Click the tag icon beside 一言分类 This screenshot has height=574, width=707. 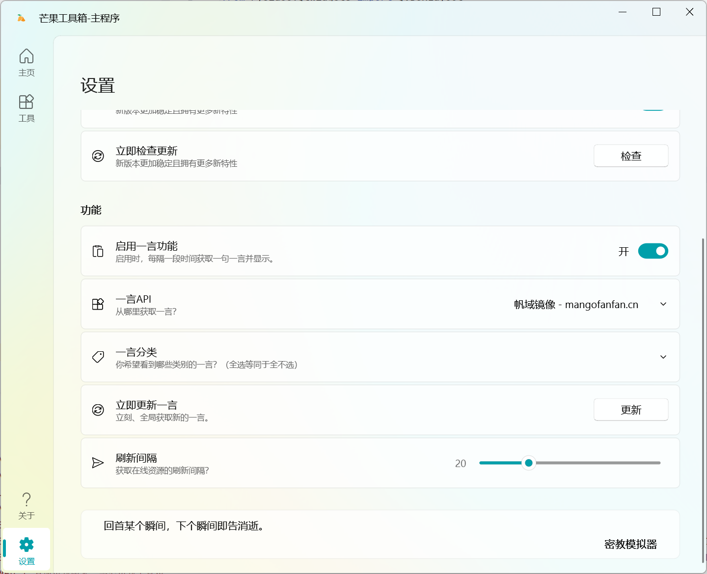click(98, 357)
